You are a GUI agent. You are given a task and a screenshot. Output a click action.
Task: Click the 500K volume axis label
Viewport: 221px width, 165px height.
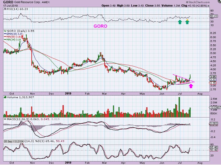(x=214, y=114)
